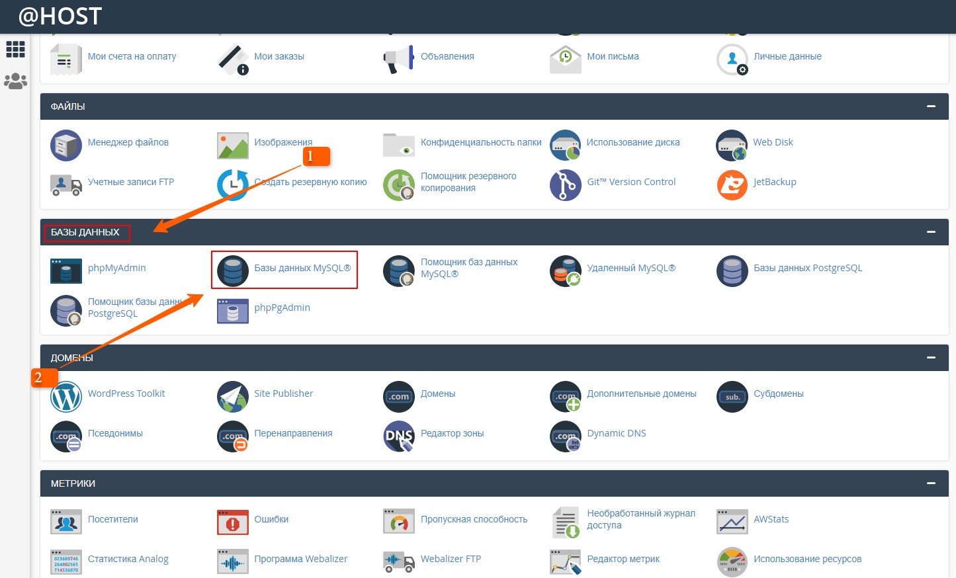Open the Dynamic DNS link
The height and width of the screenshot is (578, 956).
click(617, 433)
